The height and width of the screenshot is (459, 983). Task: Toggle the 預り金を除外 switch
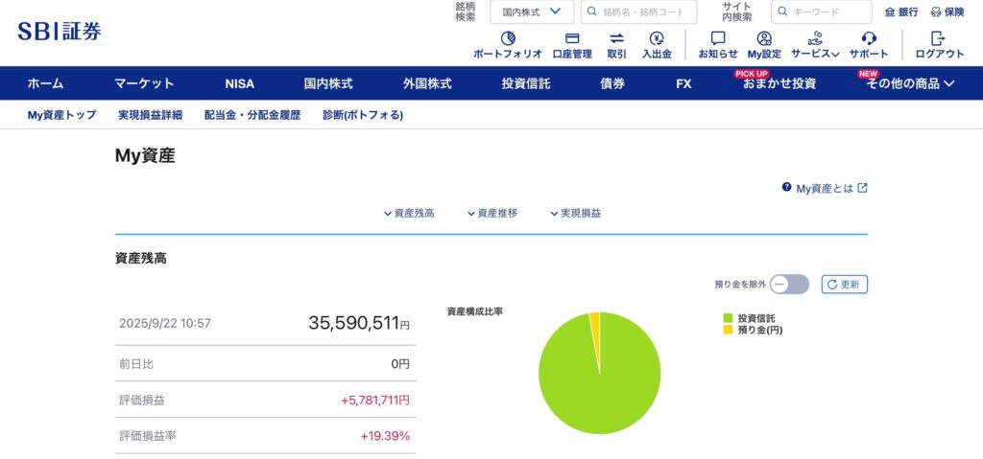[790, 285]
